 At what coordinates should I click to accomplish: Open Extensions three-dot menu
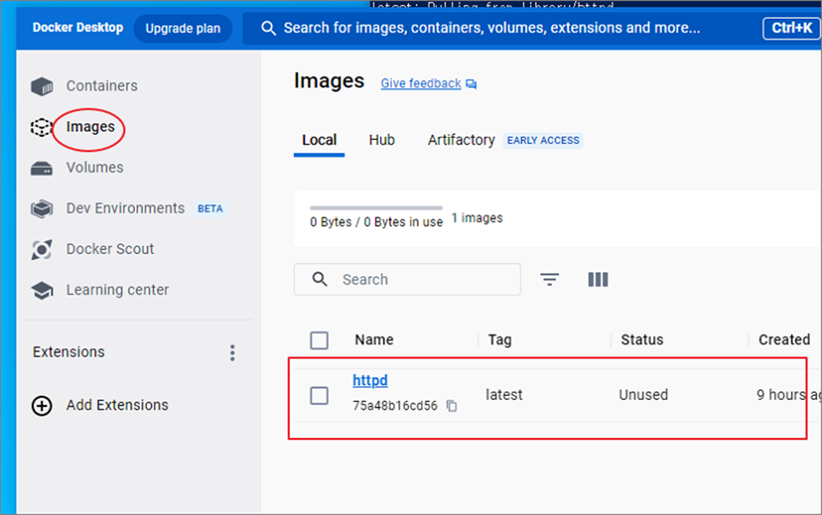point(232,353)
